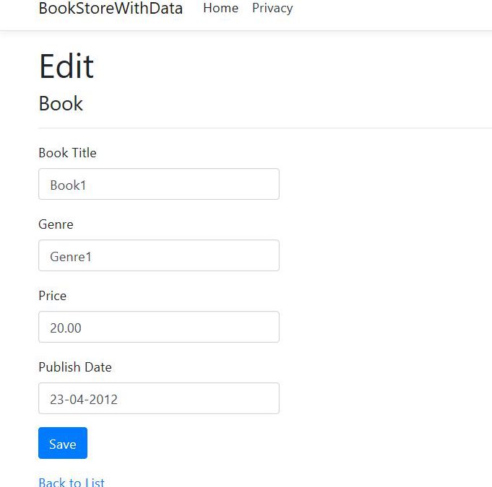Click the Book subheading under Edit
Screen dimensions: 492x487
pyautogui.click(x=61, y=104)
